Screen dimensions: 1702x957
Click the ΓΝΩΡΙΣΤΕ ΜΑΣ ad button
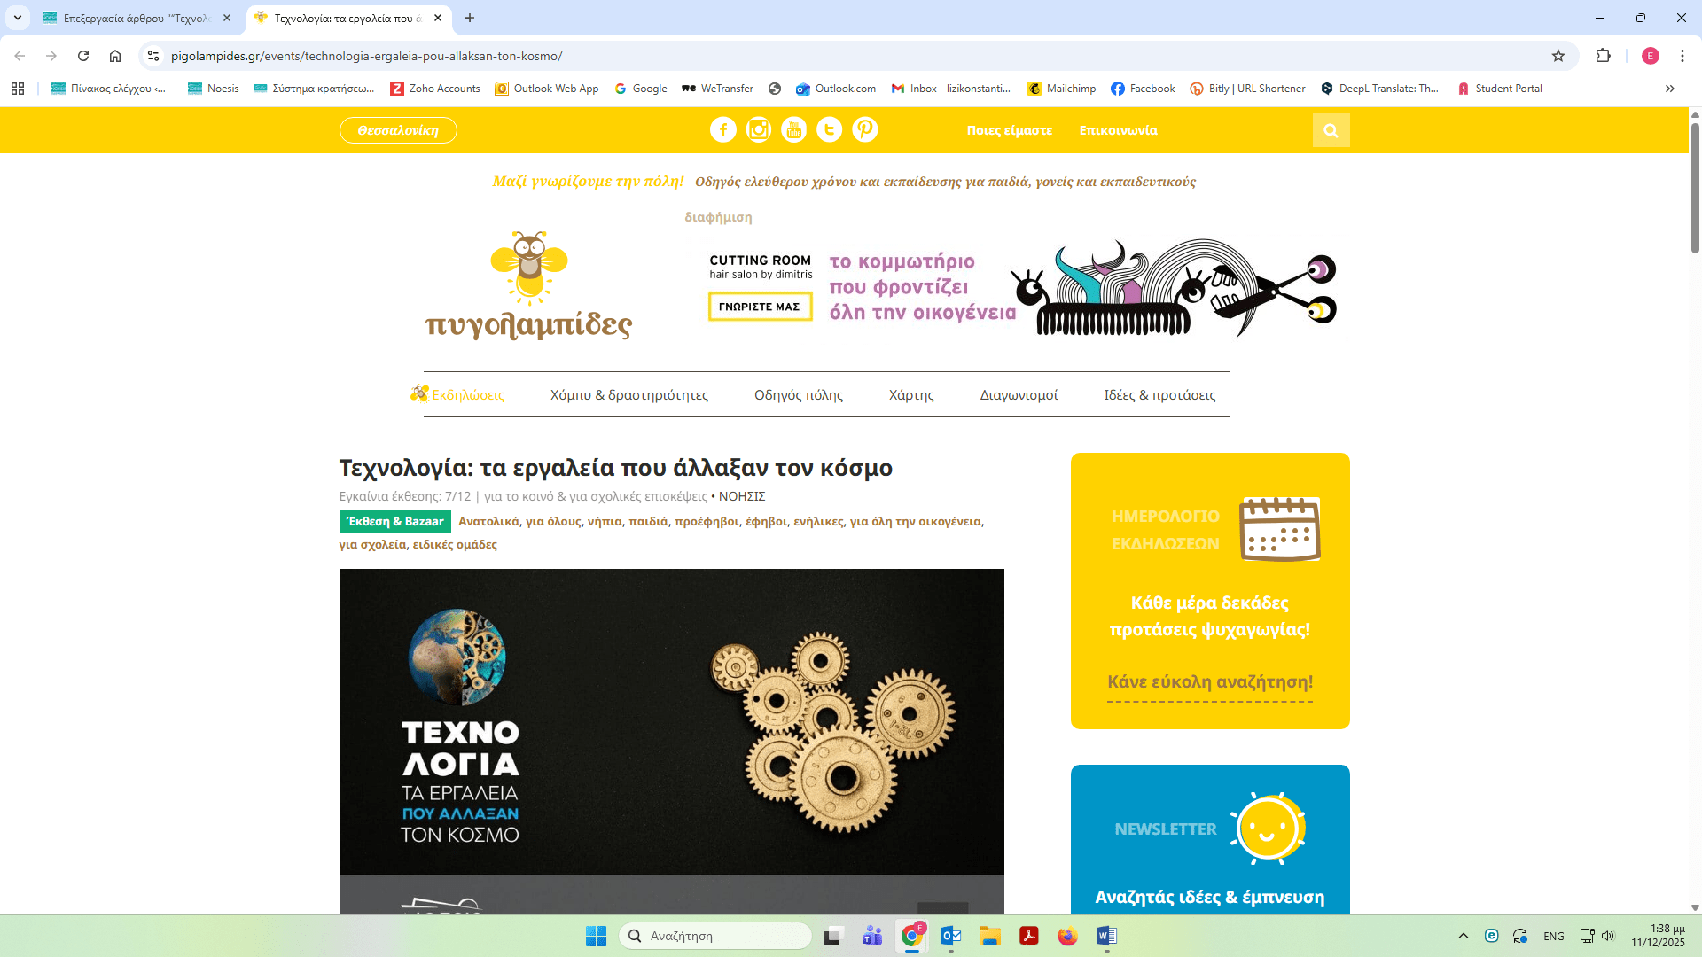[760, 307]
